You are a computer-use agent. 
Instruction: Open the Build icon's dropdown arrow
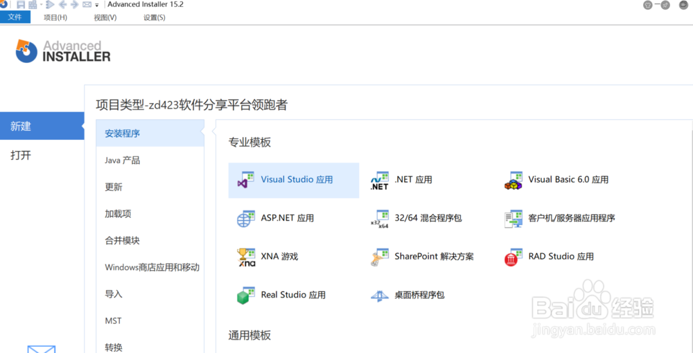tap(41, 5)
